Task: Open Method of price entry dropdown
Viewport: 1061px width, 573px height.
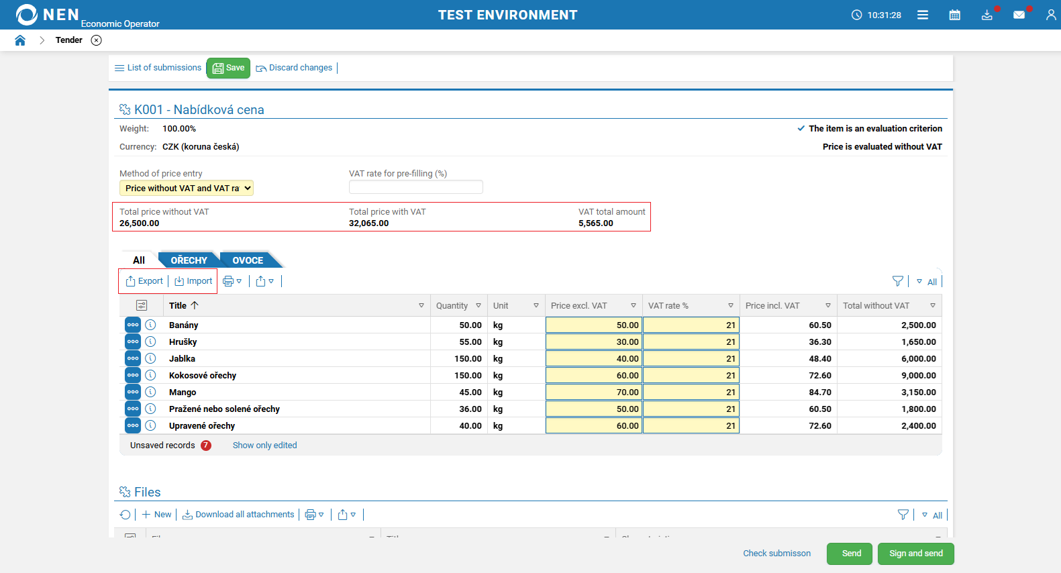Action: pos(187,189)
